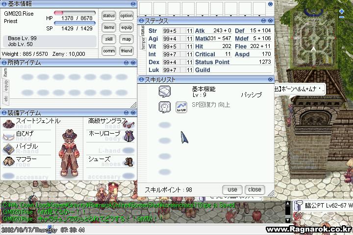Open the skill button in basic info
The image size is (353, 235).
click(109, 39)
